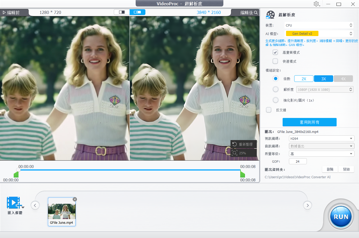This screenshot has height=238, width=359.
Task: Click the 編輯後 tab label
Action: (247, 12)
